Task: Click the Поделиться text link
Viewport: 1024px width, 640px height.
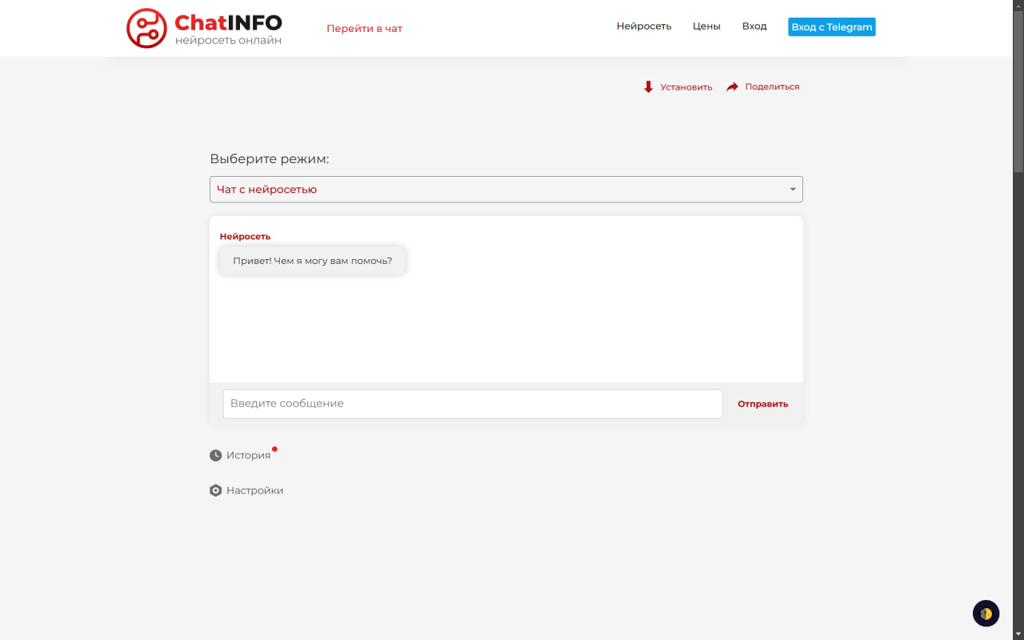Action: click(x=771, y=86)
